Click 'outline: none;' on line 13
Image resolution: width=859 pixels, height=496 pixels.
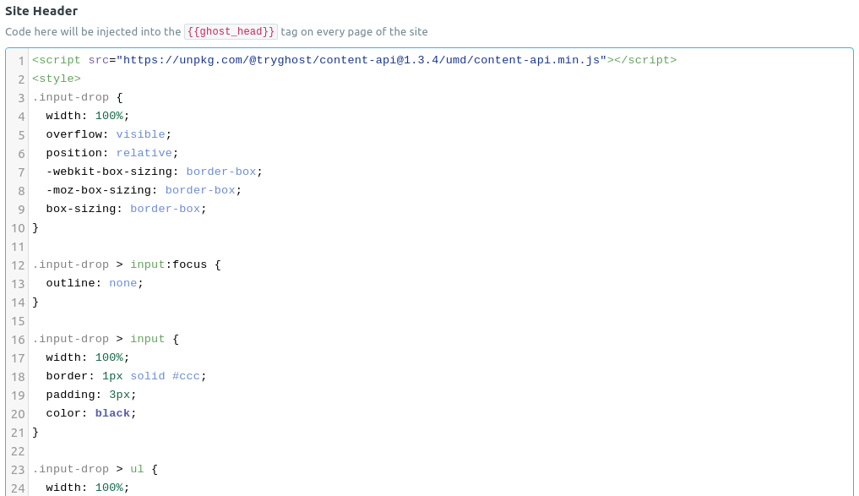click(95, 283)
